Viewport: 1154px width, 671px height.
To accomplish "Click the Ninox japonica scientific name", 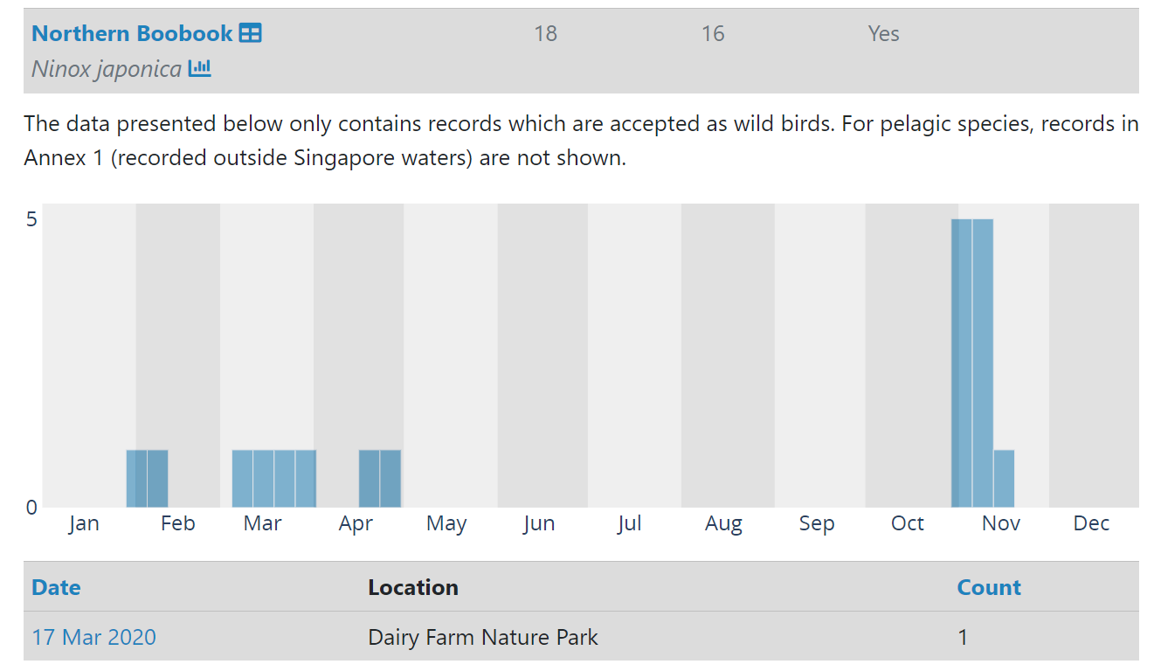I will click(x=107, y=69).
